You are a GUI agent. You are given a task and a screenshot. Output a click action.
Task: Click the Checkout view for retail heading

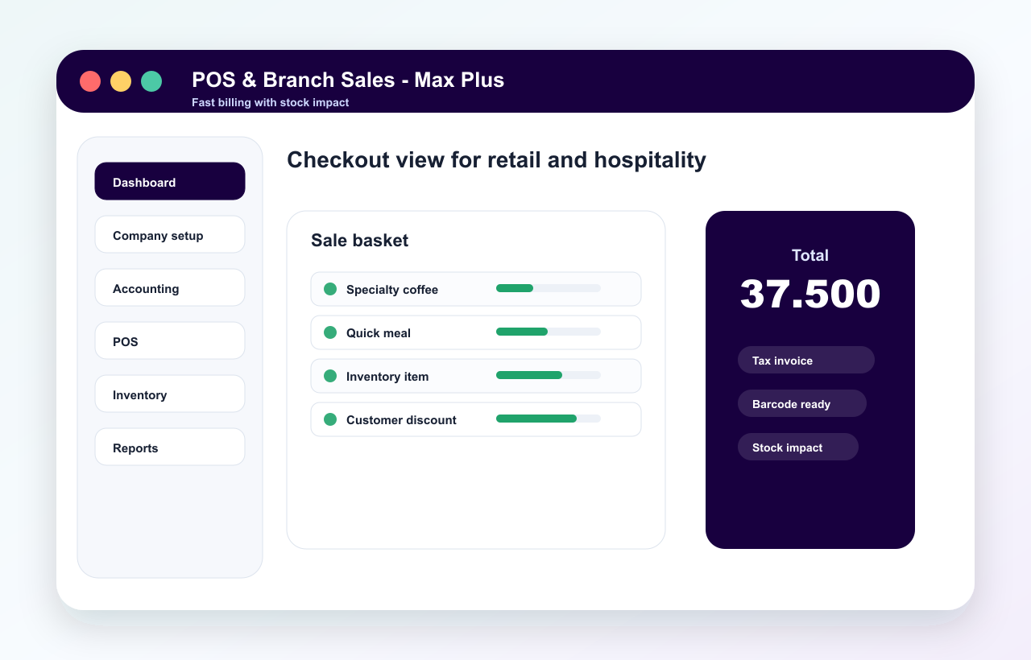(496, 160)
